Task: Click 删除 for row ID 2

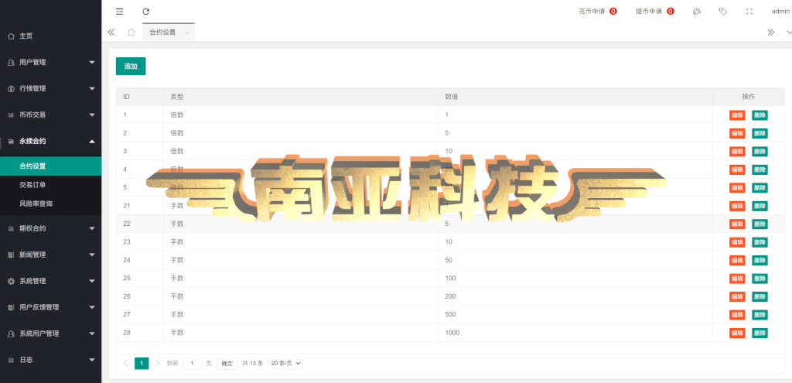Action: 760,133
